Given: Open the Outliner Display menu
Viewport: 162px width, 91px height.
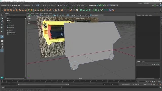Looking at the screenshot, I should tap(6, 15).
